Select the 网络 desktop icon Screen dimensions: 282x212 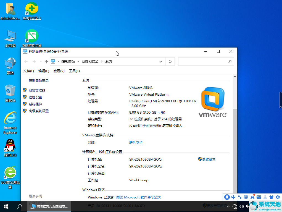coord(10,66)
